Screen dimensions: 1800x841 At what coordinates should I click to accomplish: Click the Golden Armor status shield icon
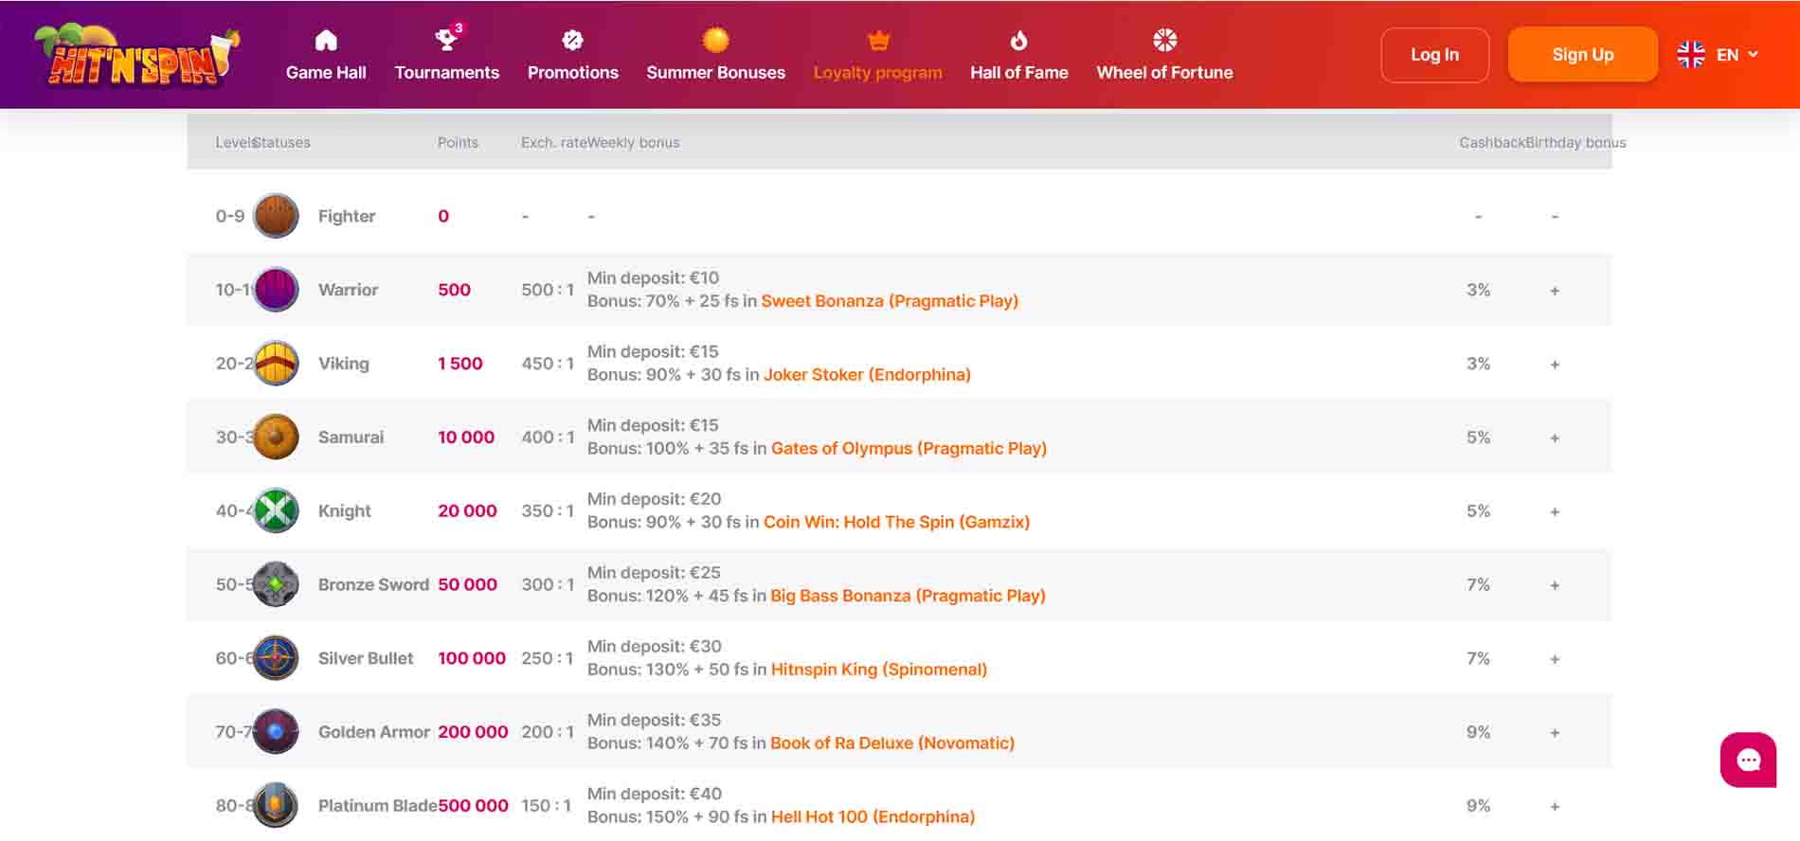click(276, 732)
